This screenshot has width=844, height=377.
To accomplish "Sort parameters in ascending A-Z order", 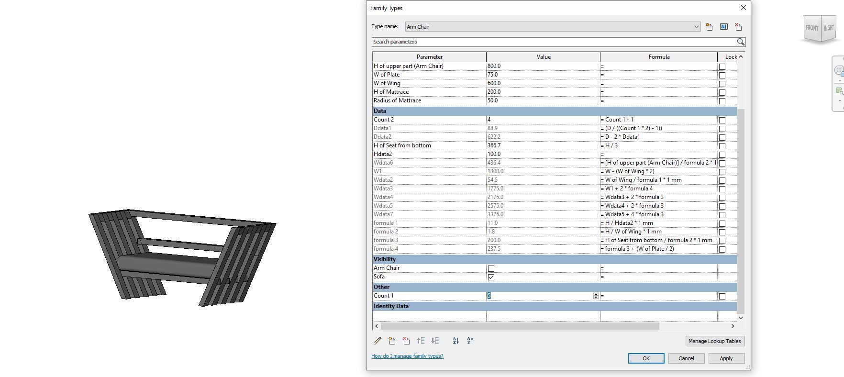I will [455, 341].
